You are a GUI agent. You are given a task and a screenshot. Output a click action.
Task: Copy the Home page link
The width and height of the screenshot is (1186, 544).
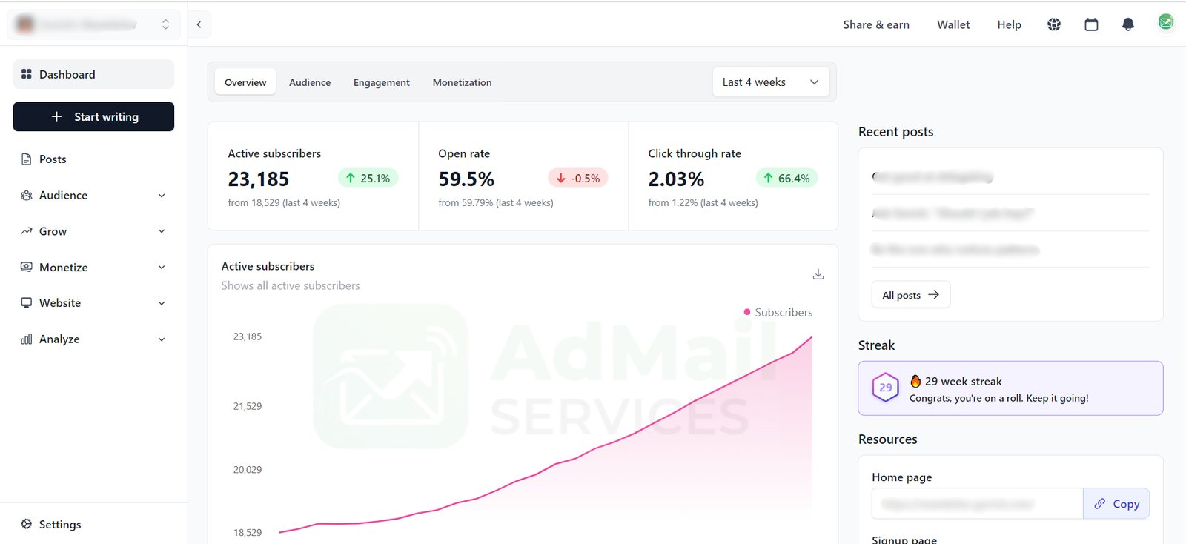click(1116, 504)
